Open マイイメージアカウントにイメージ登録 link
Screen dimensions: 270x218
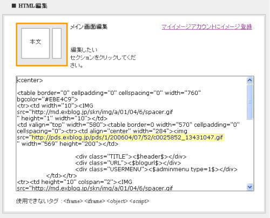click(x=207, y=27)
